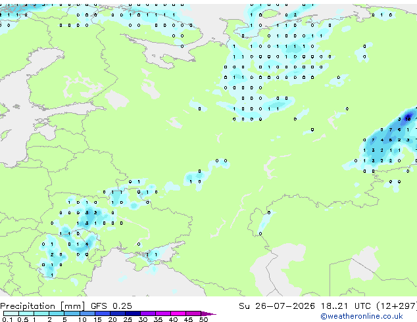This screenshot has height=322, width=417.
Task: Click the '25' legend scale label
Action: click(128, 319)
